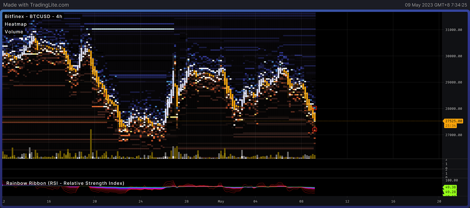Click the 28000.00 price axis label

(453, 109)
